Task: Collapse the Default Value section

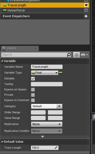Action: [2, 142]
